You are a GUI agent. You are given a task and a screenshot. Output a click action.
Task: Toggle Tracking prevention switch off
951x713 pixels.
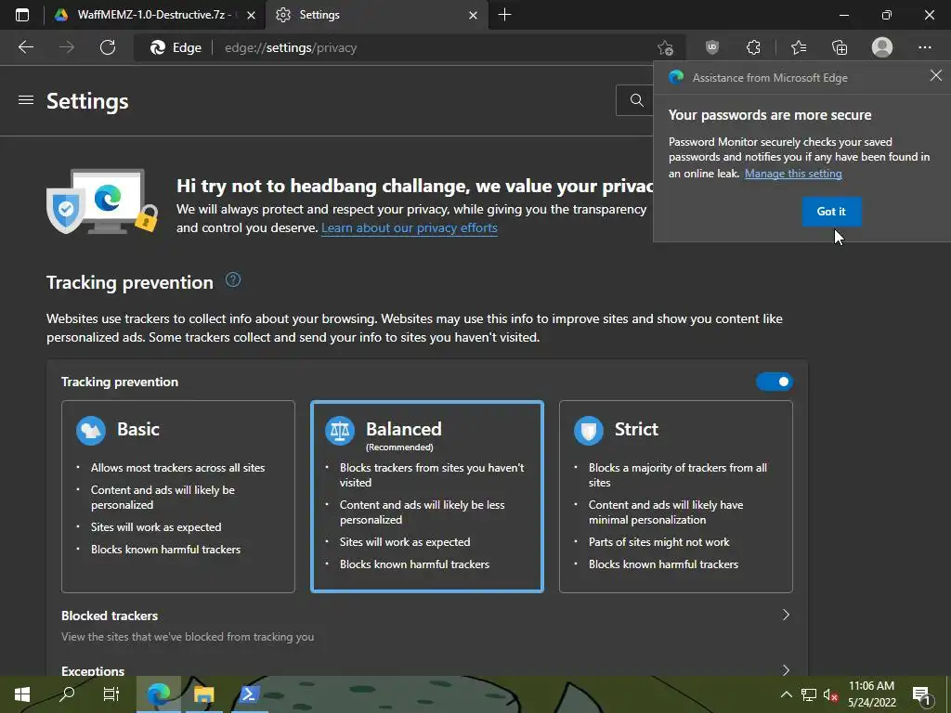[774, 382]
